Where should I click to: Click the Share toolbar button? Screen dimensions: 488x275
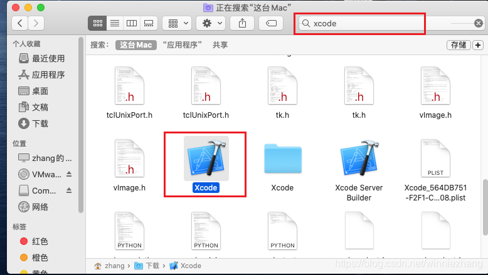coord(243,23)
